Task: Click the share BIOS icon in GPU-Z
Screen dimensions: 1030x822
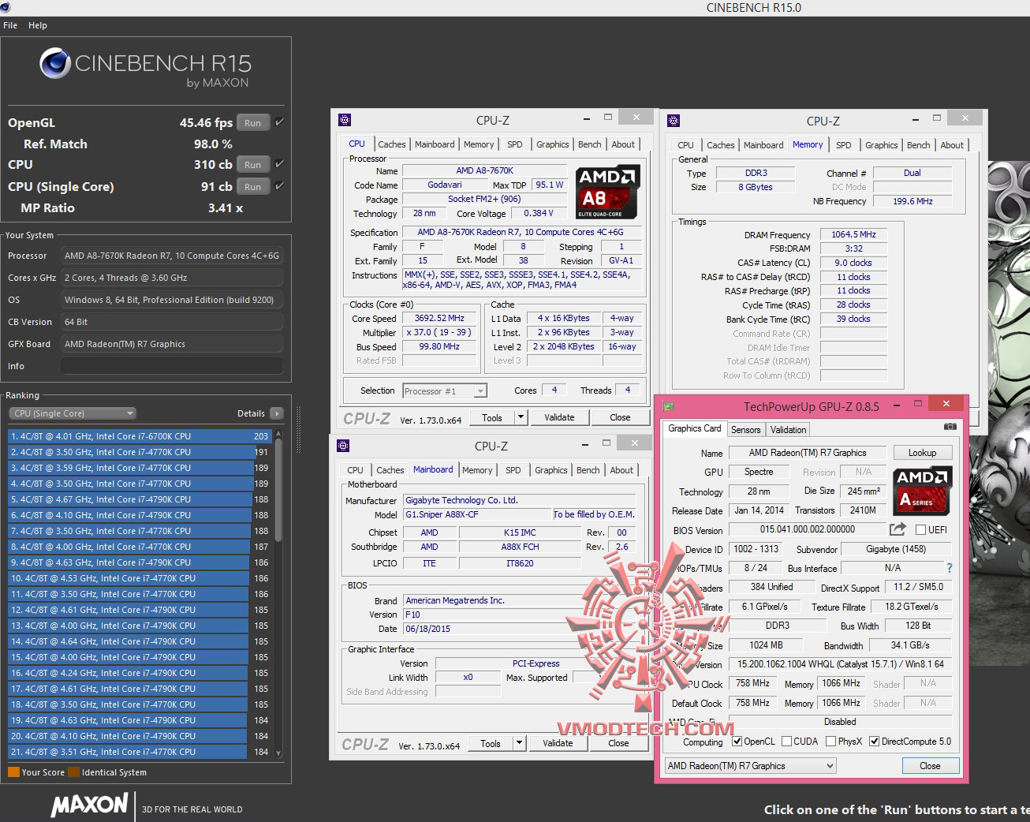Action: pyautogui.click(x=898, y=529)
